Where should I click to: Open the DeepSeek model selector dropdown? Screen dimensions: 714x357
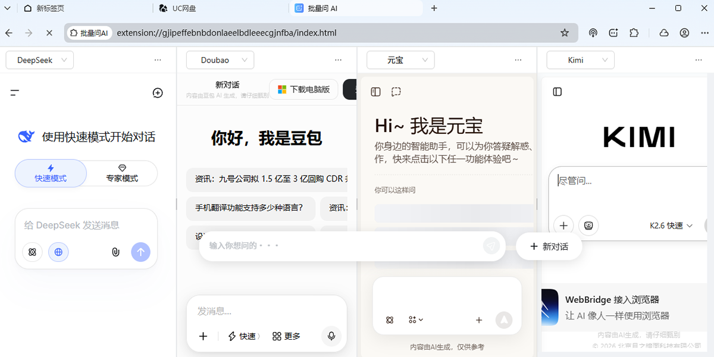click(x=40, y=60)
